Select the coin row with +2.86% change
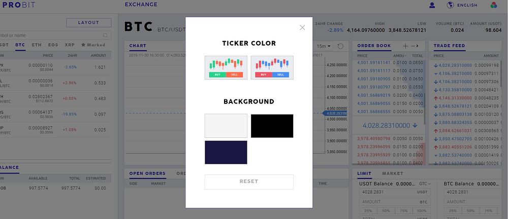The image size is (508, 219). pos(55,83)
